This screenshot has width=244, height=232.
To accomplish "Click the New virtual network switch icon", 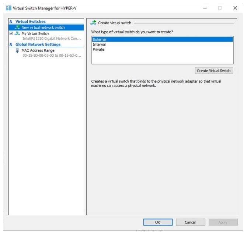I will tap(17, 27).
